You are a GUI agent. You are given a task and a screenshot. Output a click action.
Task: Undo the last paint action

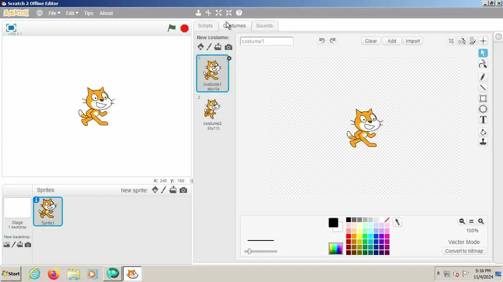(322, 41)
